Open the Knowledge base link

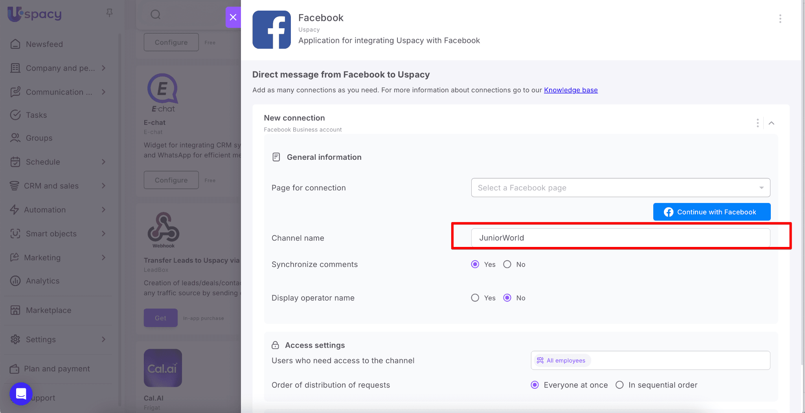pyautogui.click(x=571, y=90)
